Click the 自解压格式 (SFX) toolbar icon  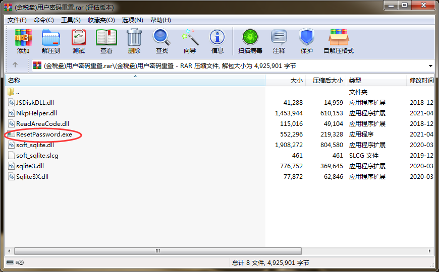click(x=339, y=37)
